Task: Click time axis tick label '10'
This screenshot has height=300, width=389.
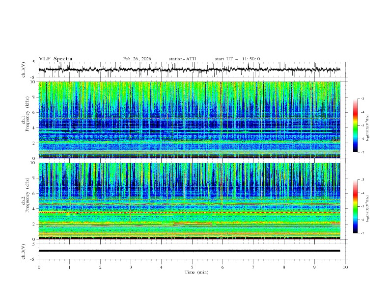Action: click(345, 267)
